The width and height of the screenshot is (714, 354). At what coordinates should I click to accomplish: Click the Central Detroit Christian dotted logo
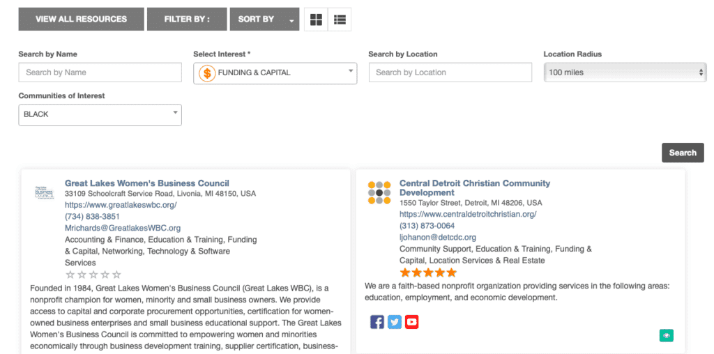[379, 192]
